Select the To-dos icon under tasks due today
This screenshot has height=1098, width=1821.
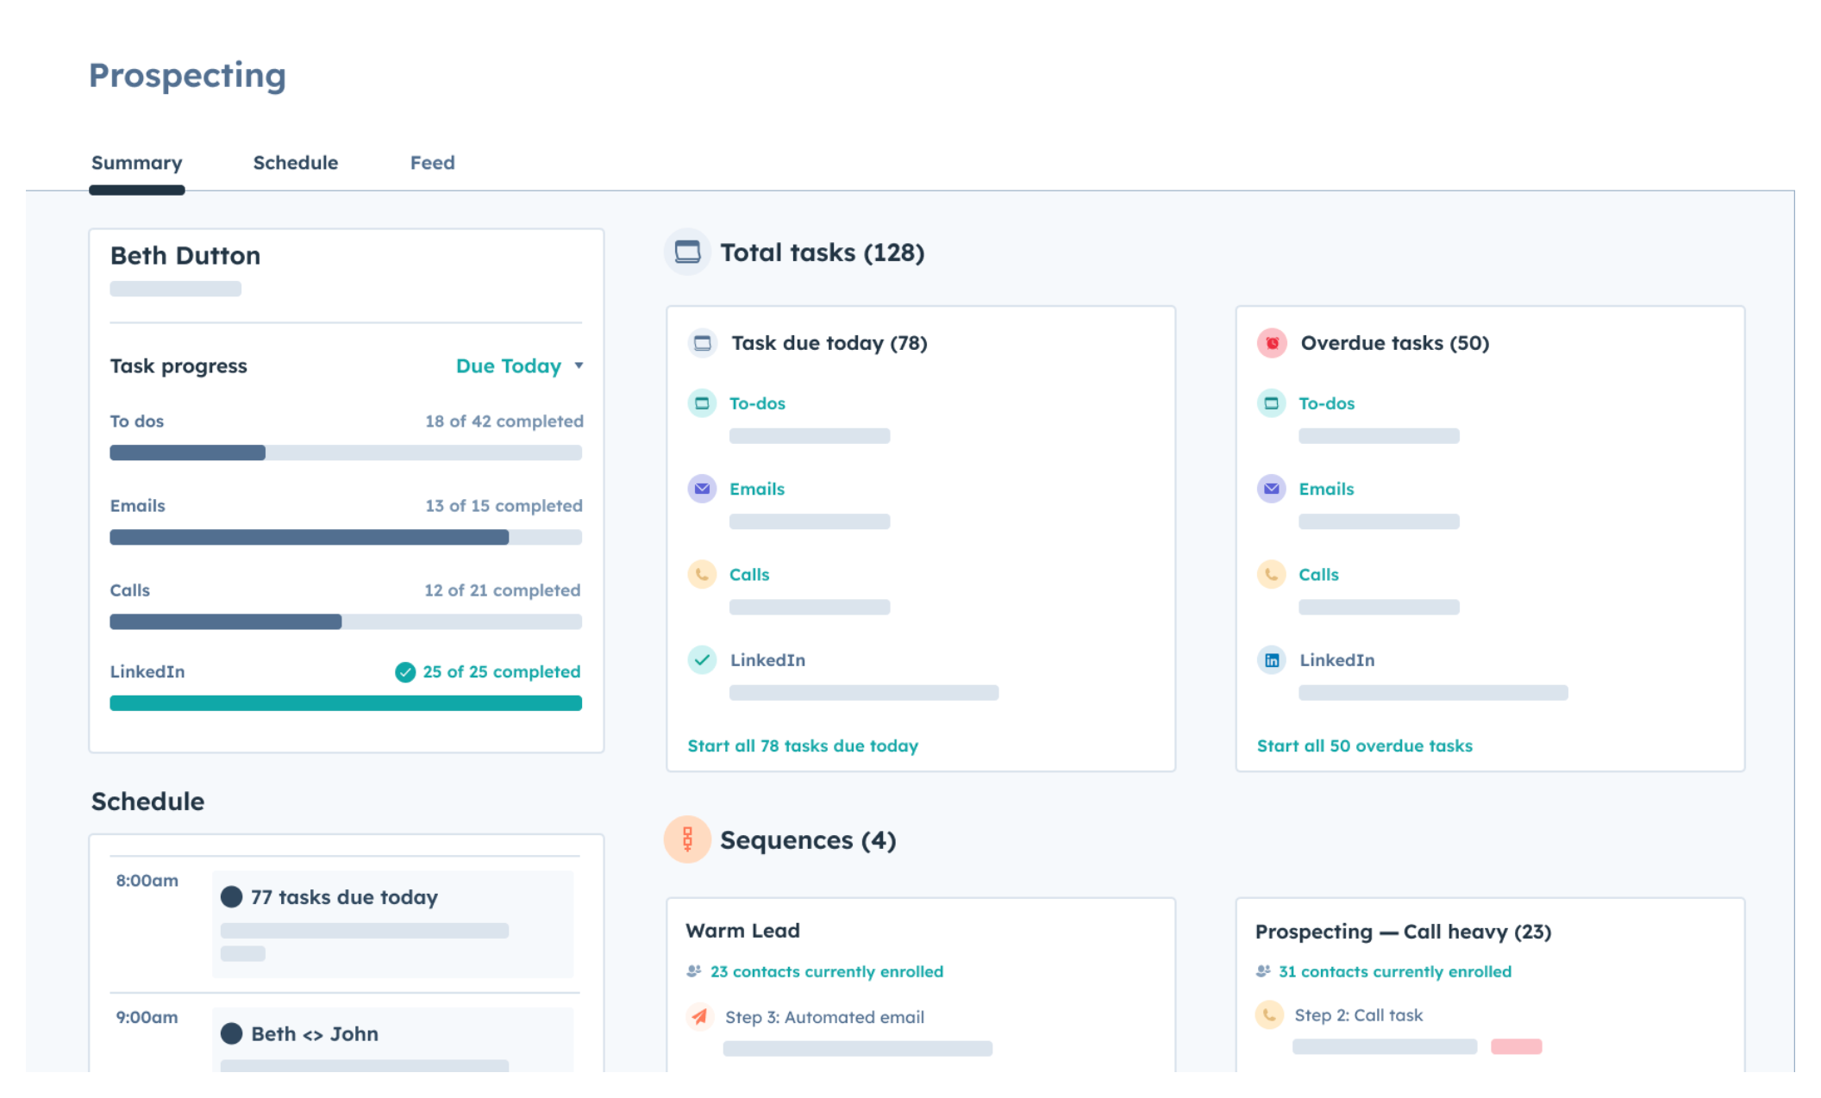[x=703, y=402]
